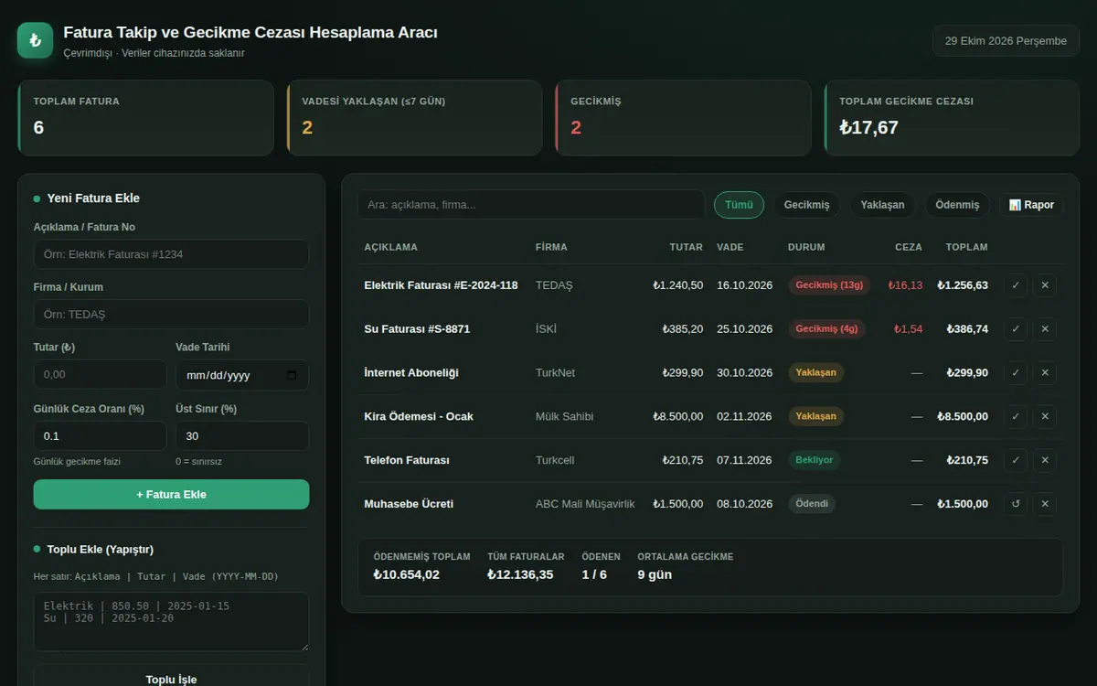Mark Kira Ödemesi - Ocak as paid
The width and height of the screenshot is (1097, 686).
(1016, 417)
